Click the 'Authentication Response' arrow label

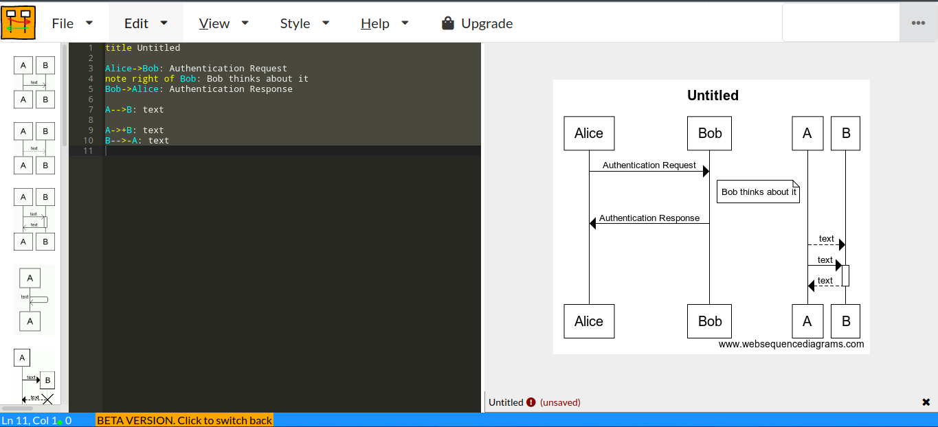click(649, 218)
